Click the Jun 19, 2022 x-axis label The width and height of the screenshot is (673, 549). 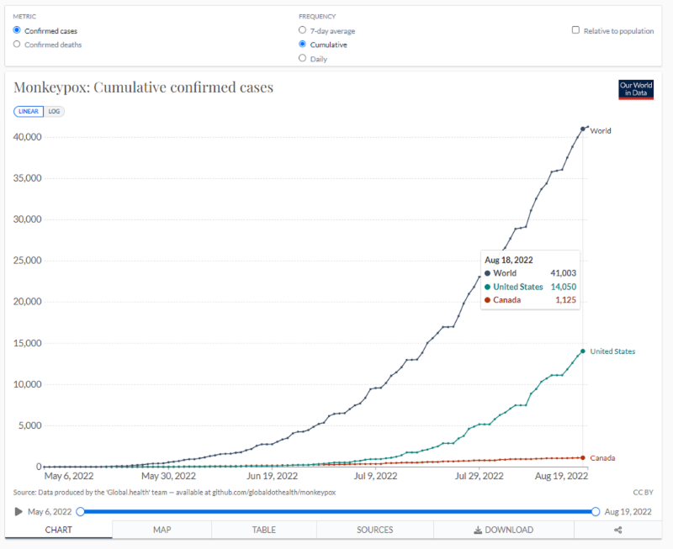point(272,476)
